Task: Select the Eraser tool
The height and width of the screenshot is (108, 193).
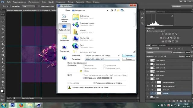Action: [3, 52]
